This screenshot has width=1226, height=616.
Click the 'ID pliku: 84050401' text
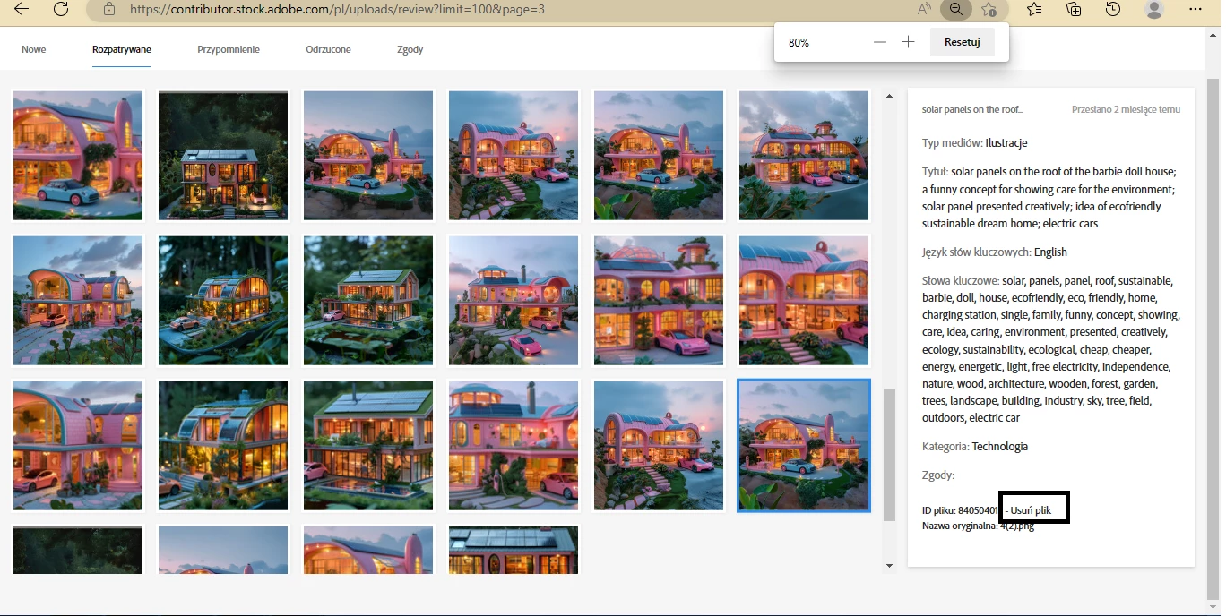[960, 510]
